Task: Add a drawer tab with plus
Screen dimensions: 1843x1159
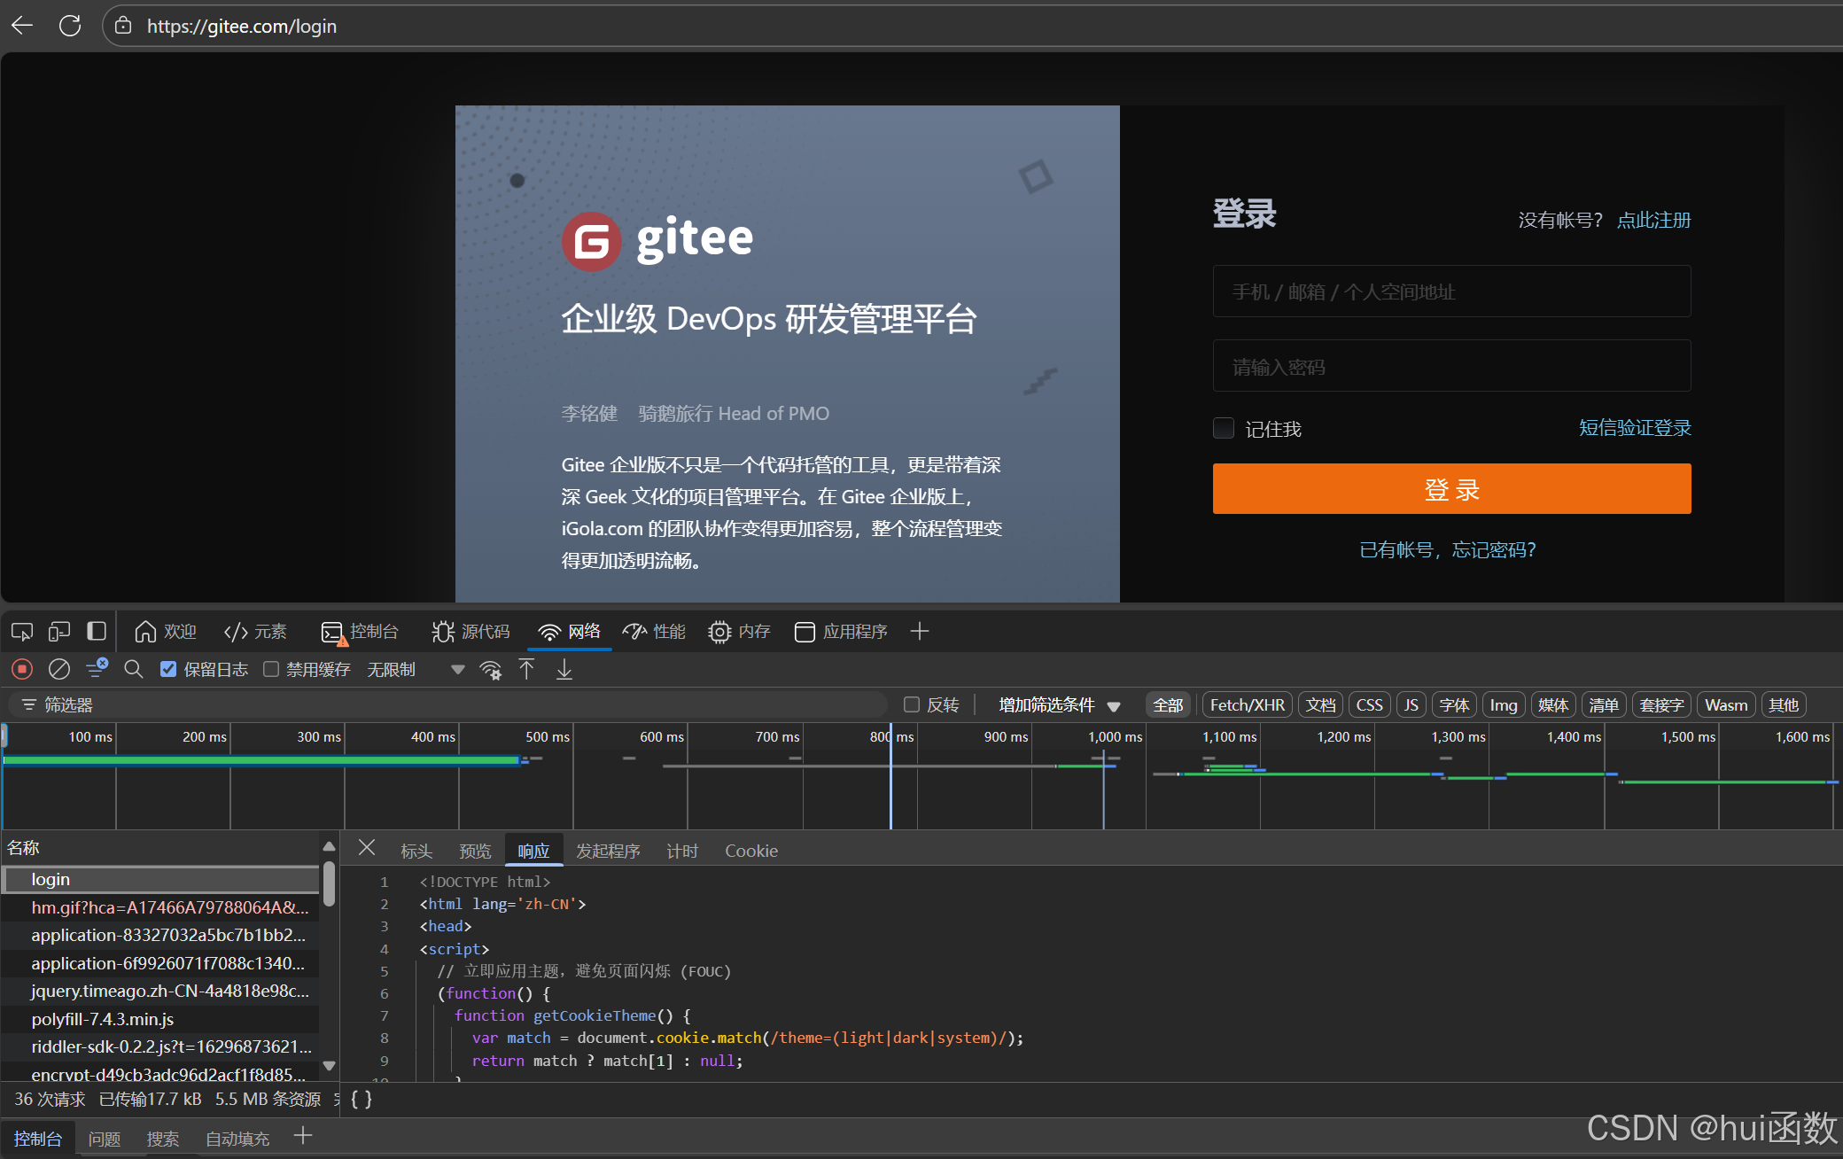Action: (303, 1136)
